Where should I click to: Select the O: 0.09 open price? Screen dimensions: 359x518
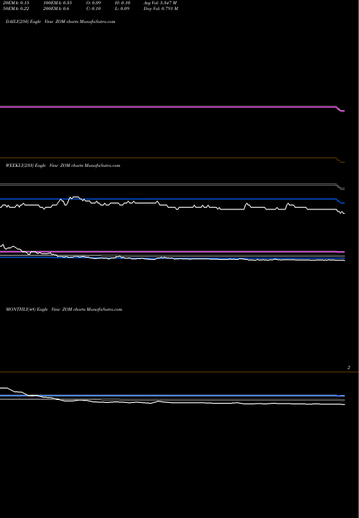[x=93, y=3]
